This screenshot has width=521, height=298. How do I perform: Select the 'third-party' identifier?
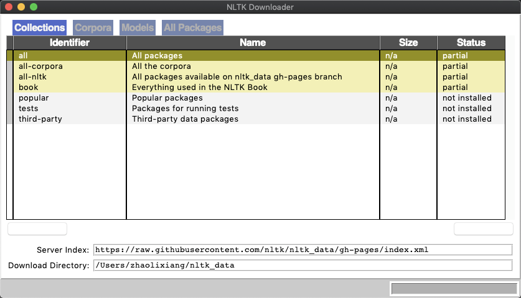[40, 119]
